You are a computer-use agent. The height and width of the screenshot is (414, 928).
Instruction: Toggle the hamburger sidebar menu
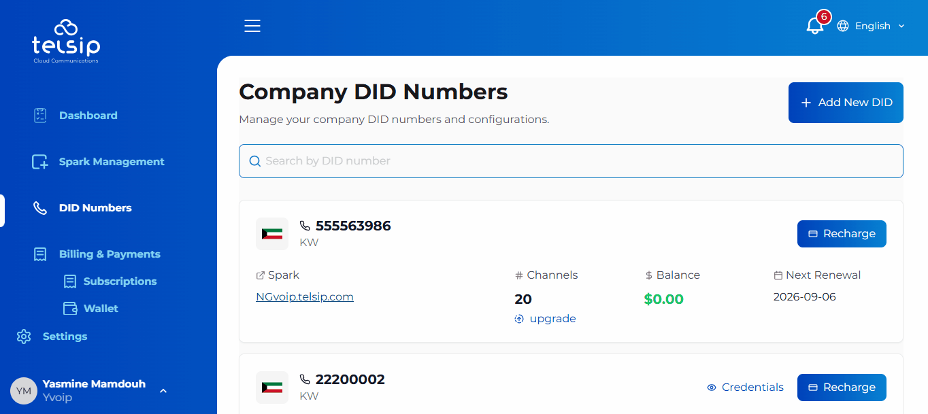[x=252, y=26]
